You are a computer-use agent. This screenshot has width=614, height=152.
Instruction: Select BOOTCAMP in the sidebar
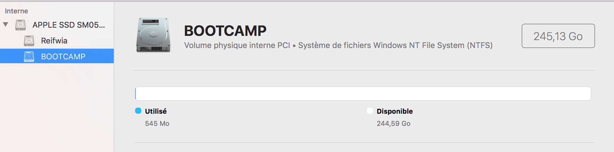(63, 57)
